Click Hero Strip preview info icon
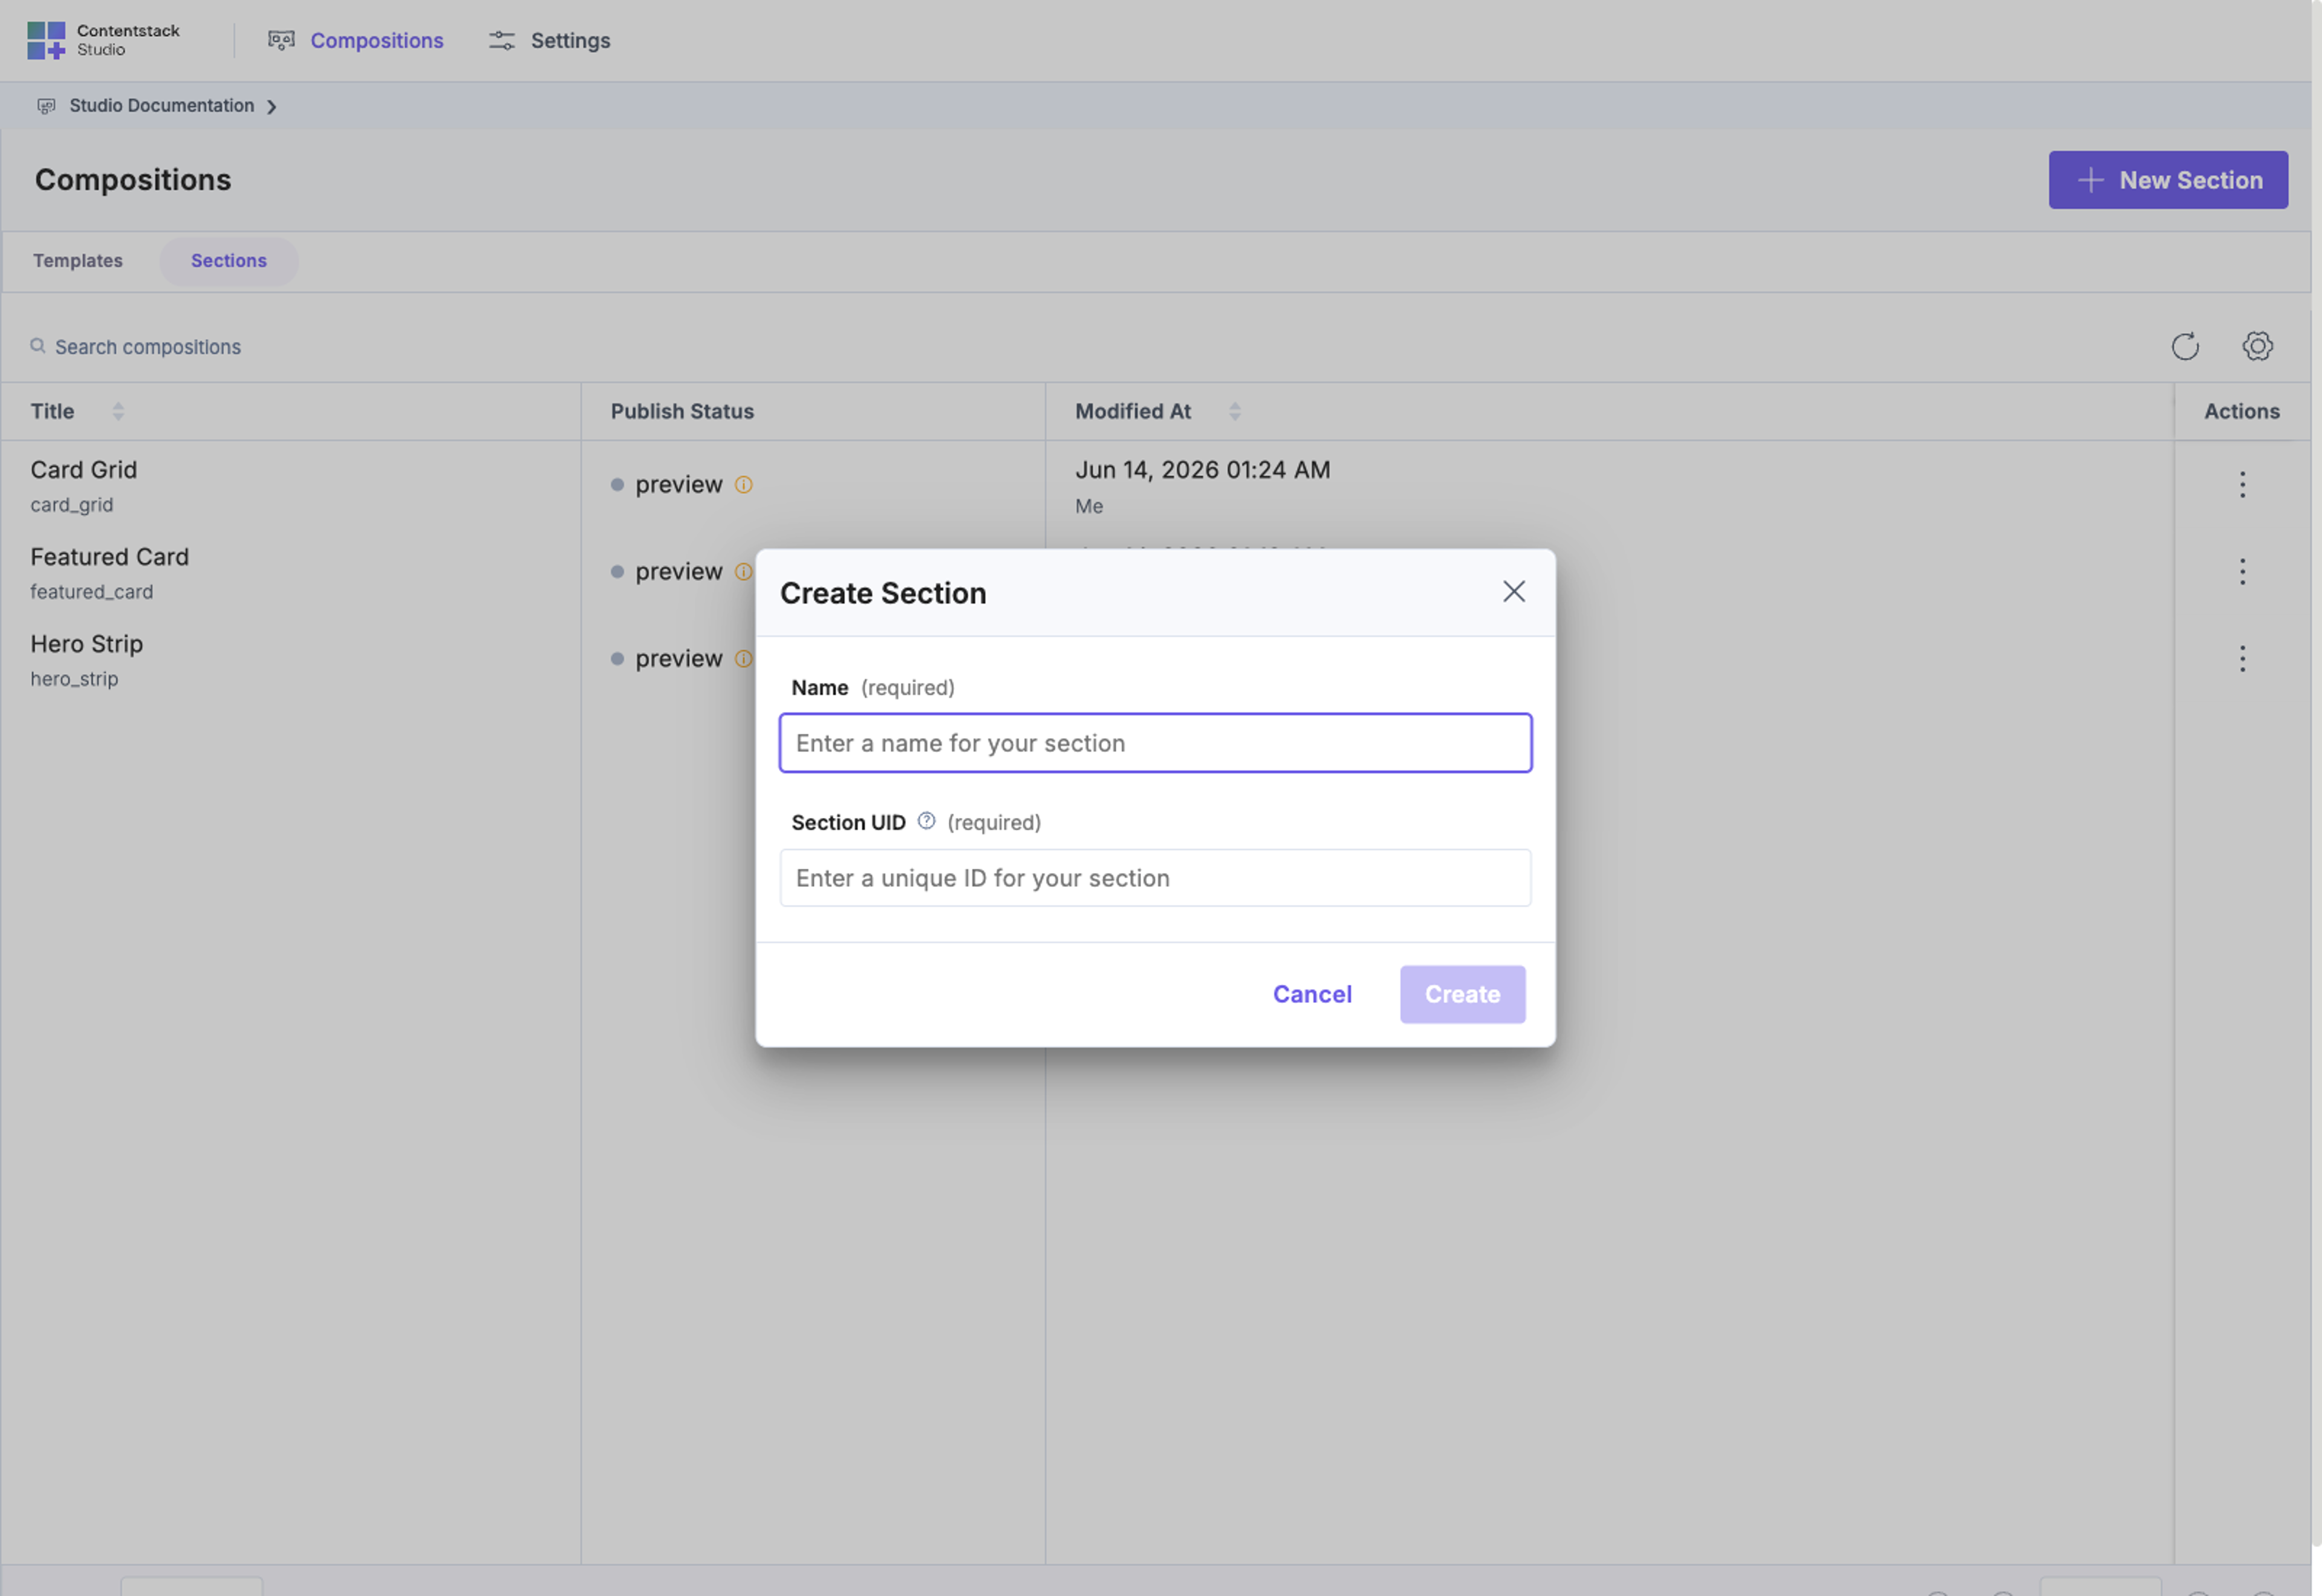Screen dimensions: 2322x1596 pos(743,658)
